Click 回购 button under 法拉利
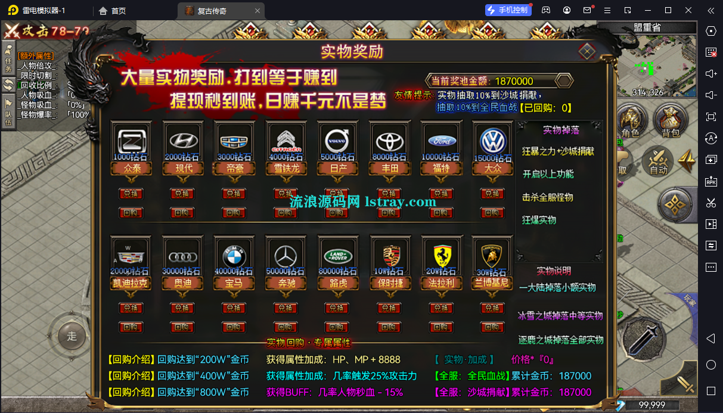 point(441,327)
